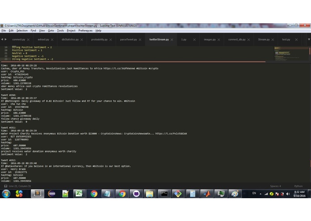
Task: Open the Preferences menu
Action: [85, 30]
